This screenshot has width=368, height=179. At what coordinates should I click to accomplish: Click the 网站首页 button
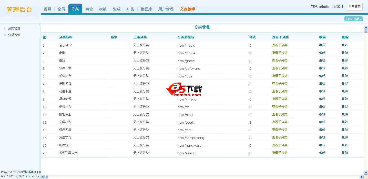[354, 6]
